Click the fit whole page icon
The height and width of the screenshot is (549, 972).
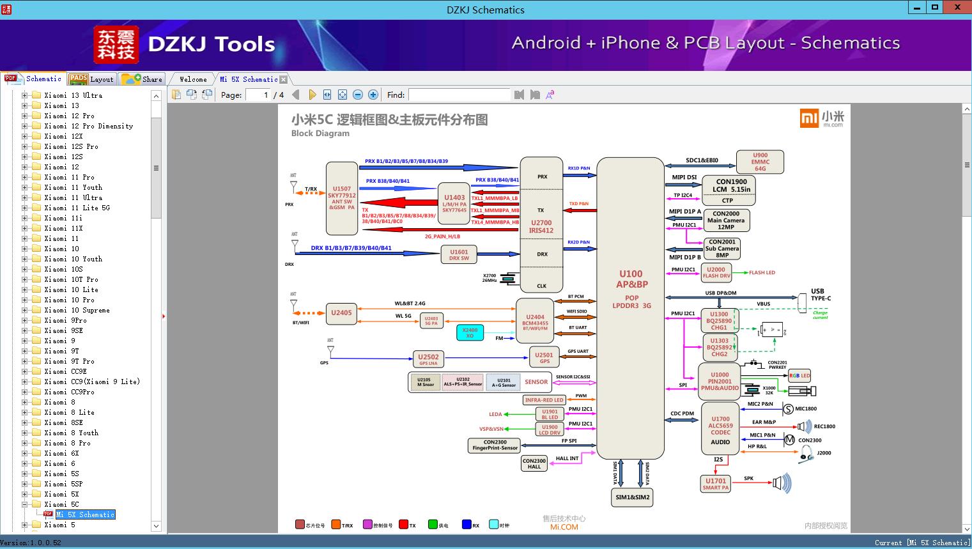pyautogui.click(x=343, y=95)
